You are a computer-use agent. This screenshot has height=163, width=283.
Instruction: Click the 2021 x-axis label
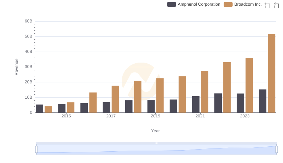(x=200, y=116)
